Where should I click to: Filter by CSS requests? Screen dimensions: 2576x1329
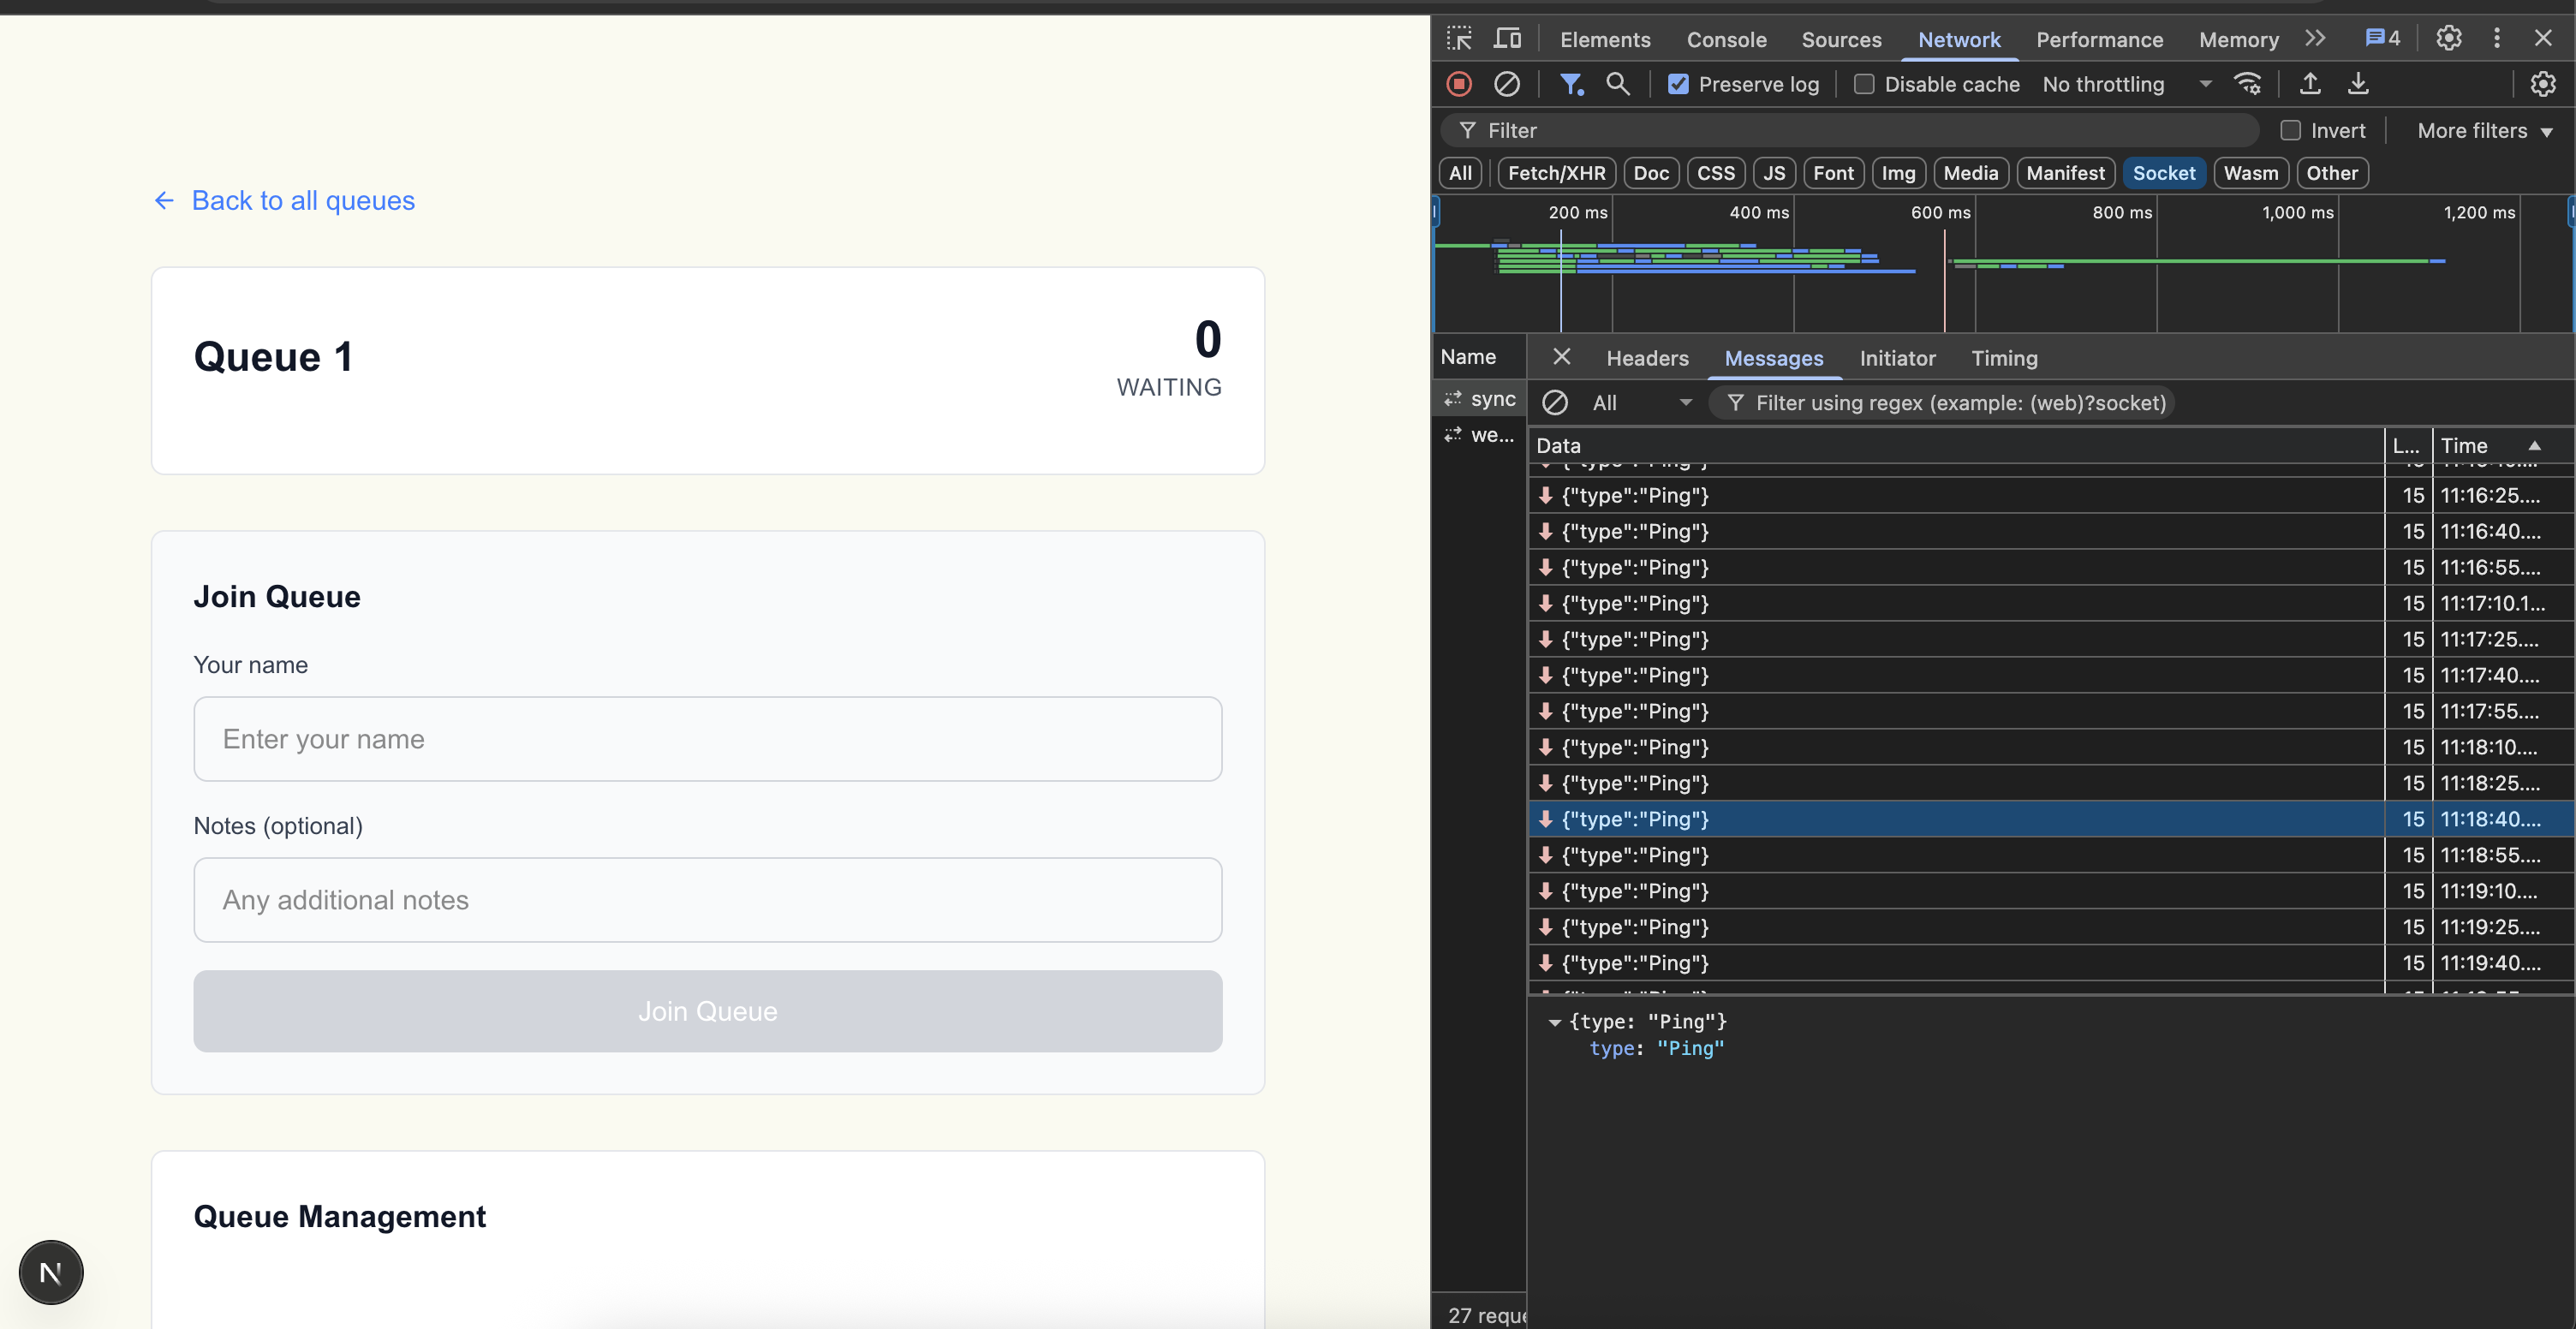click(x=1716, y=173)
